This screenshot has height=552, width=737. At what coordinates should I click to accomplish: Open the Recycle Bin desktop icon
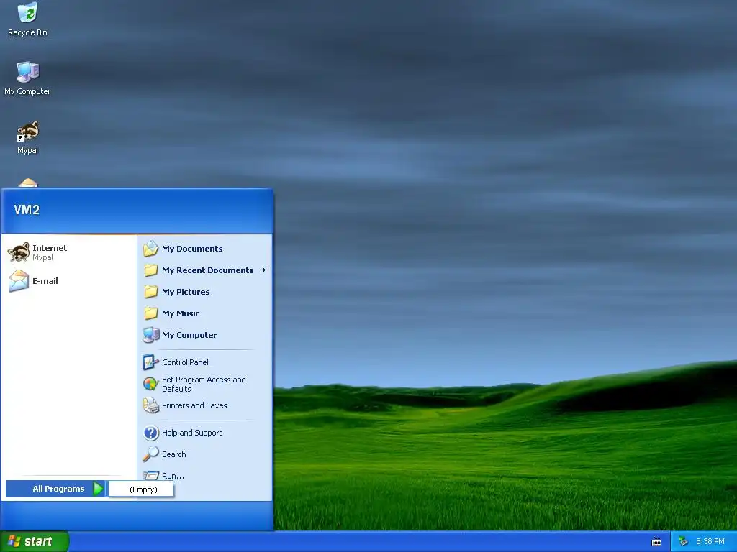[x=27, y=19]
